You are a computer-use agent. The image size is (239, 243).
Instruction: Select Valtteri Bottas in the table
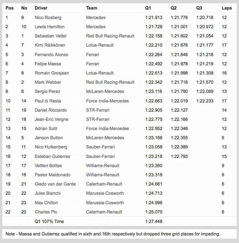click(48, 166)
